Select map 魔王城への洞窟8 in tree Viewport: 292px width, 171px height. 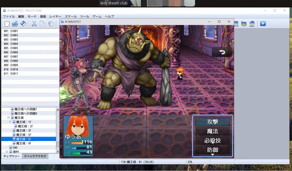pyautogui.click(x=26, y=113)
